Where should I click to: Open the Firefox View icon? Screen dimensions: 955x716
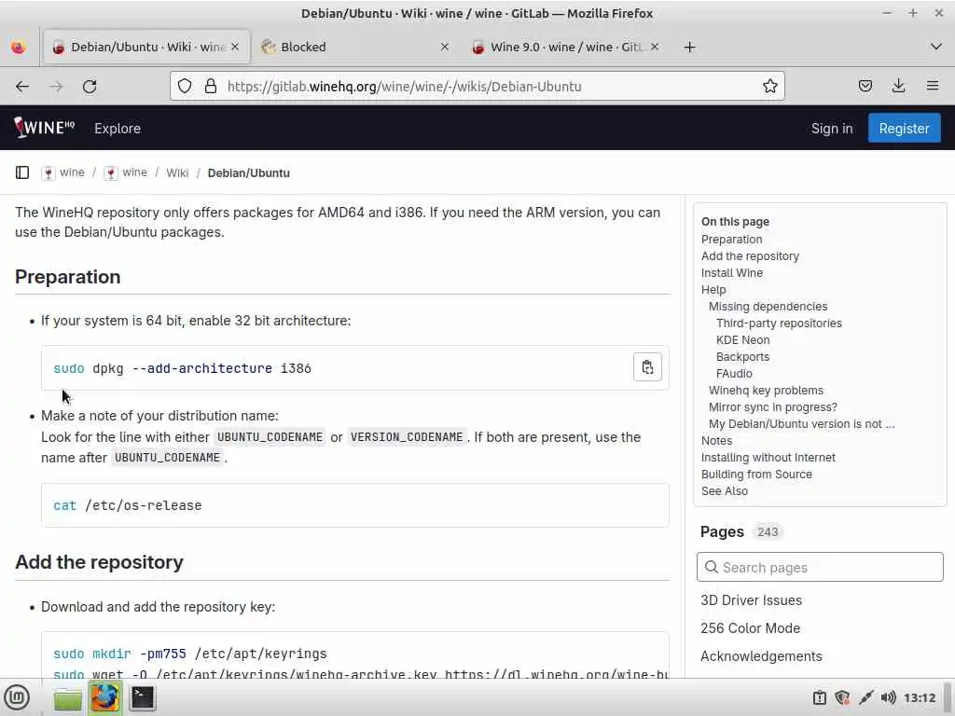[x=19, y=47]
